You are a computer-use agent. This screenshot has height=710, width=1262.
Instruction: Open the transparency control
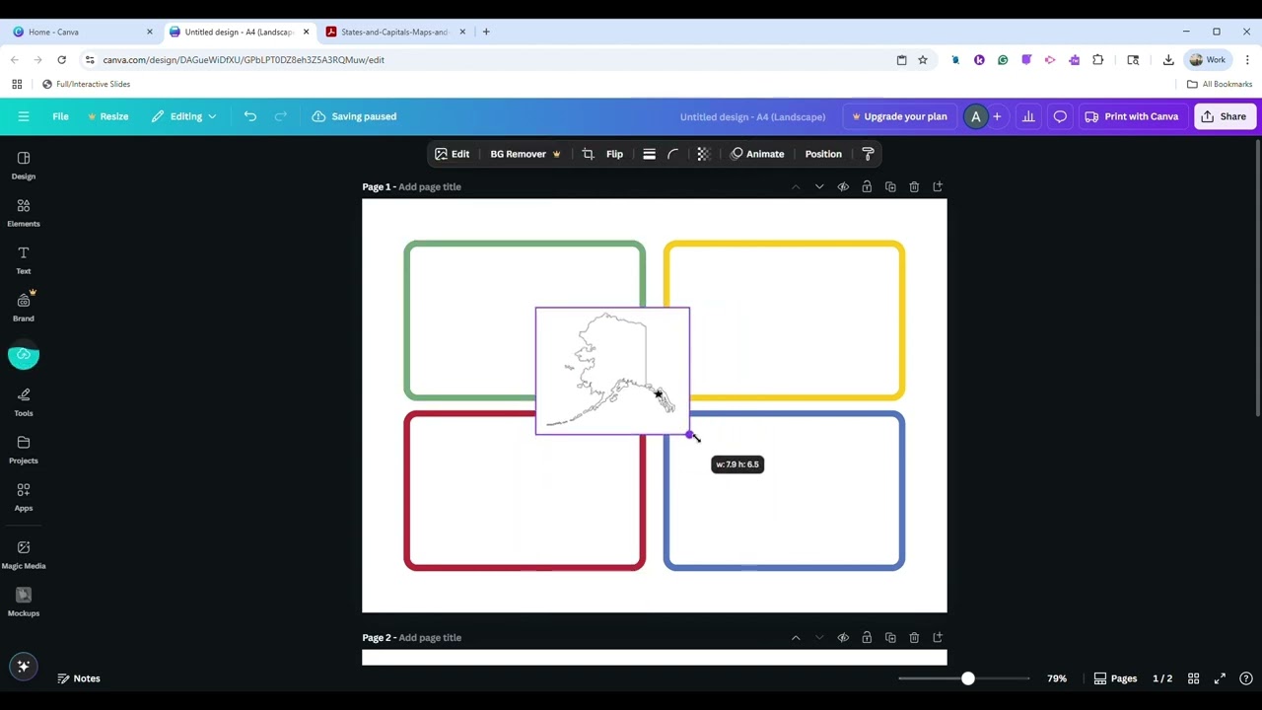coord(703,154)
